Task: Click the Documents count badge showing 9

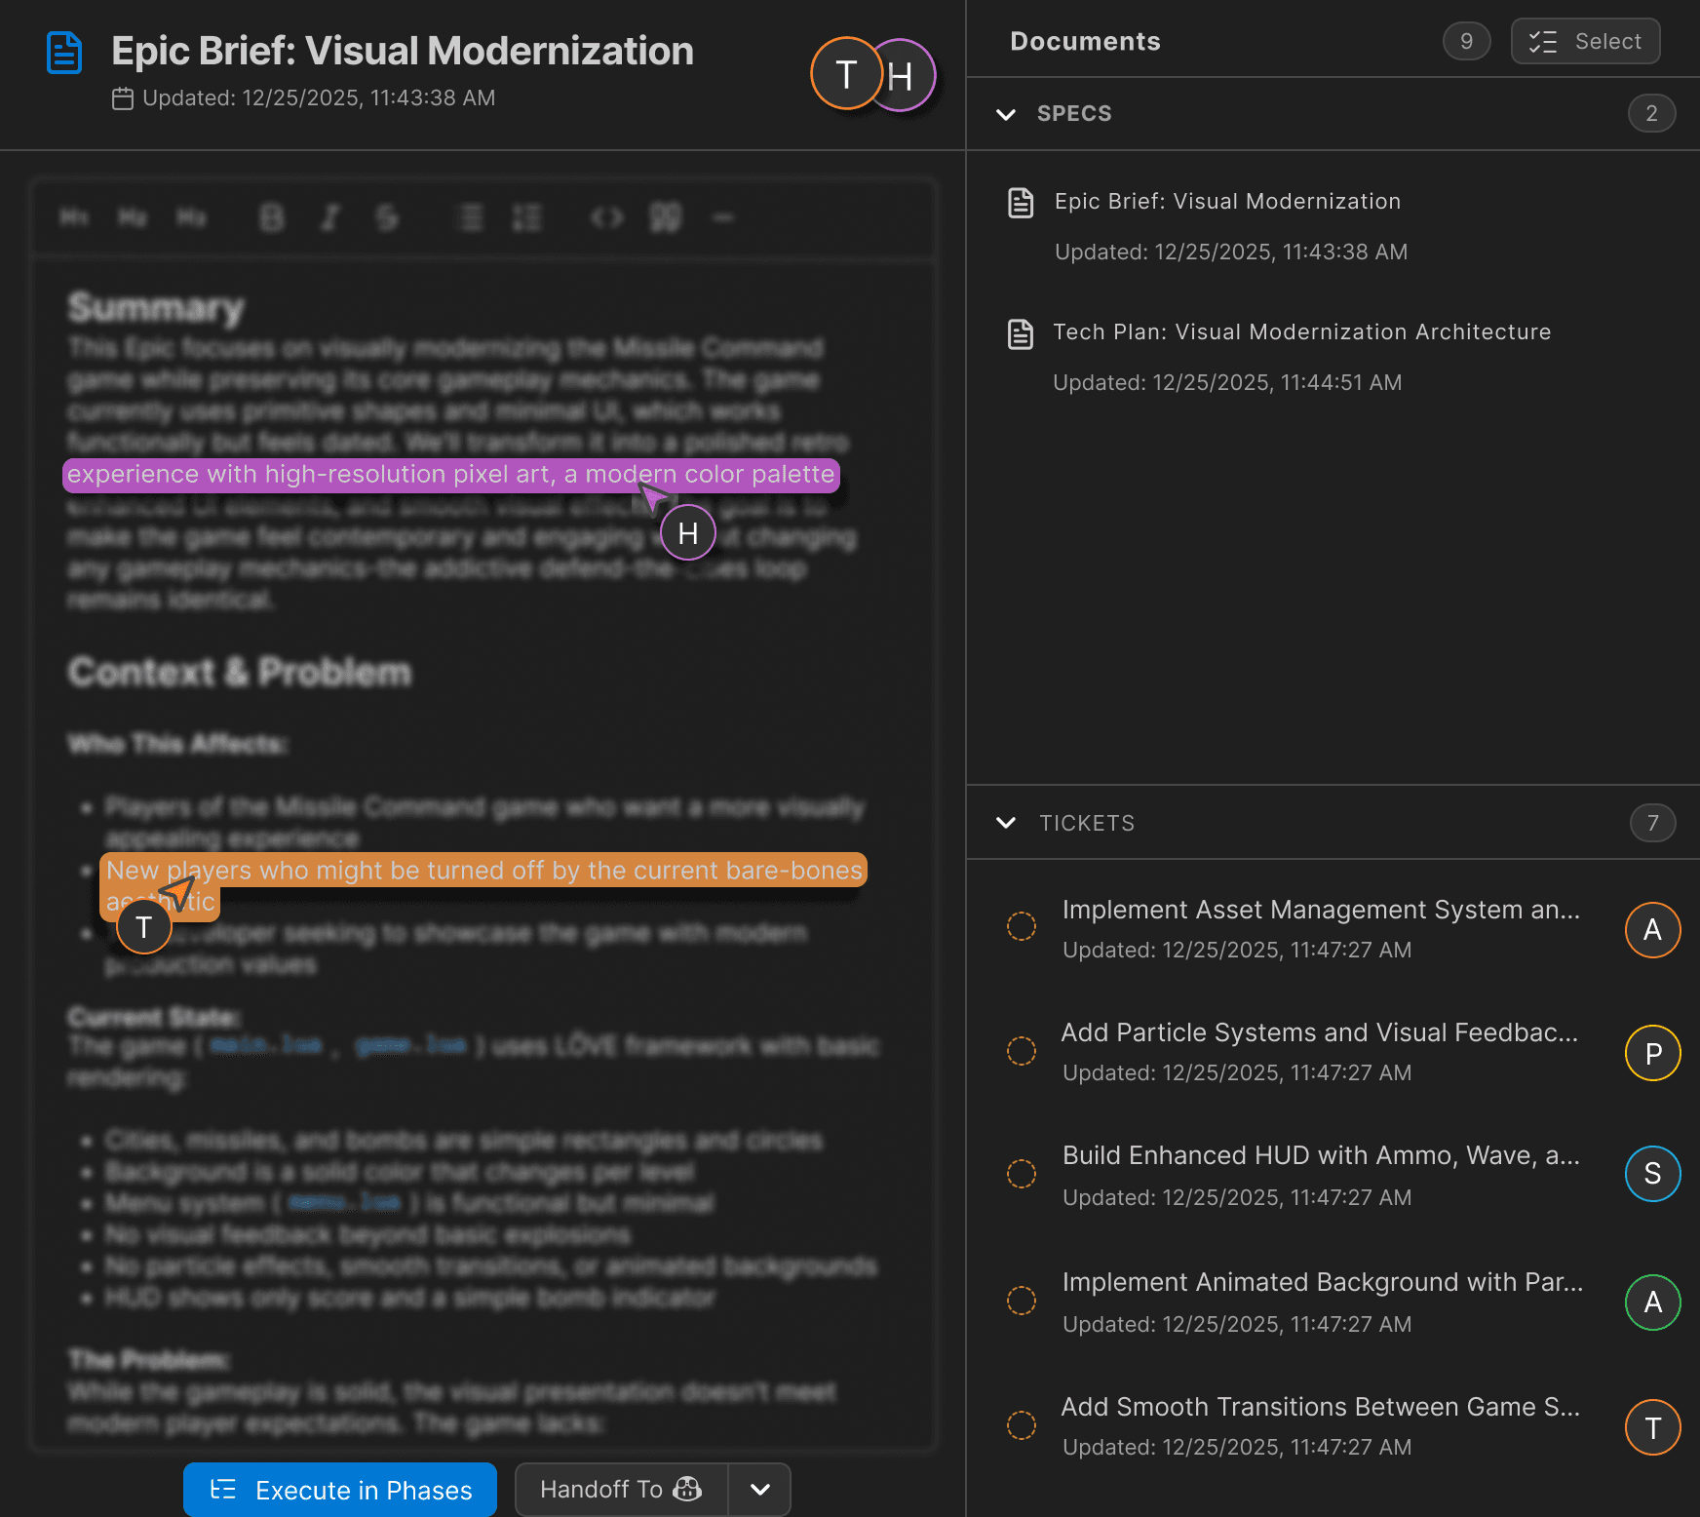Action: click(x=1466, y=41)
